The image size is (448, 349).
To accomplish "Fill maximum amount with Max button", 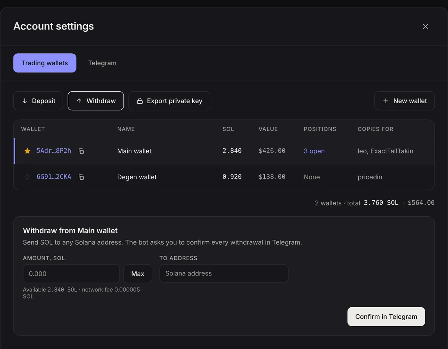I will click(138, 274).
